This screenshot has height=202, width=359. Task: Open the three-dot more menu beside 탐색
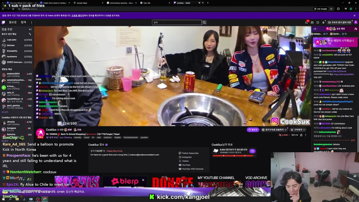click(x=31, y=22)
